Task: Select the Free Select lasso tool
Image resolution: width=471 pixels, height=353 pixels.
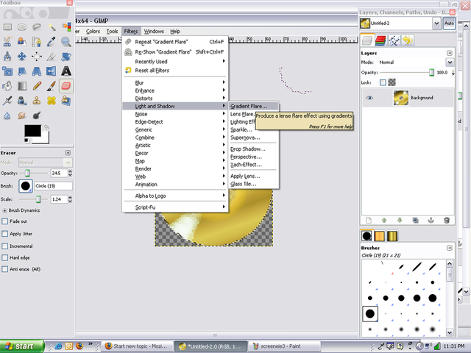Action: [x=37, y=27]
